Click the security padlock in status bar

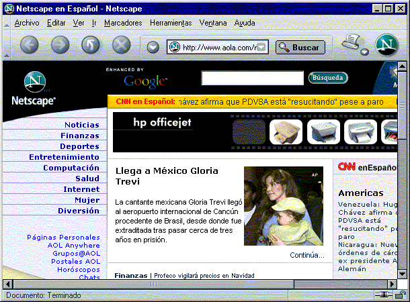401,295
